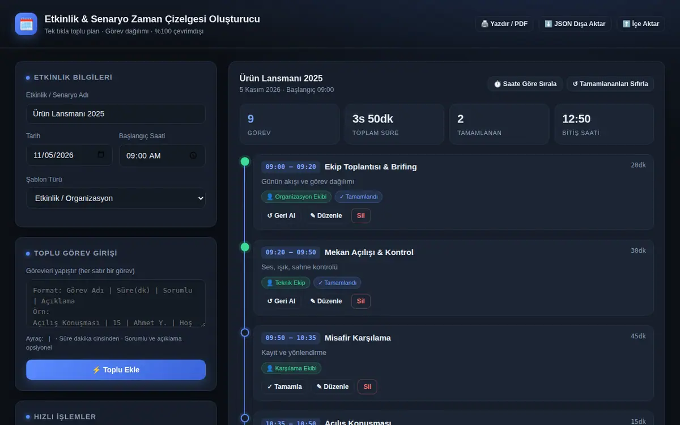Import a plan with İçe Aktar

tap(640, 24)
